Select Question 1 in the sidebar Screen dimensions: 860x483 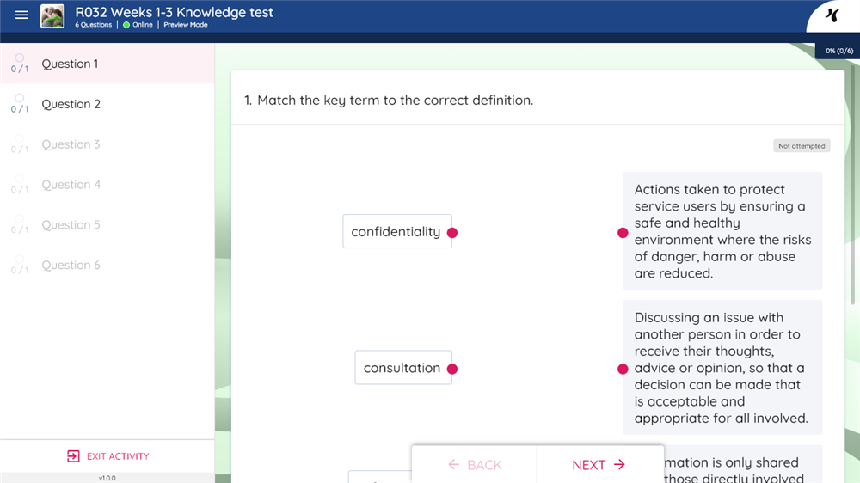pyautogui.click(x=107, y=64)
